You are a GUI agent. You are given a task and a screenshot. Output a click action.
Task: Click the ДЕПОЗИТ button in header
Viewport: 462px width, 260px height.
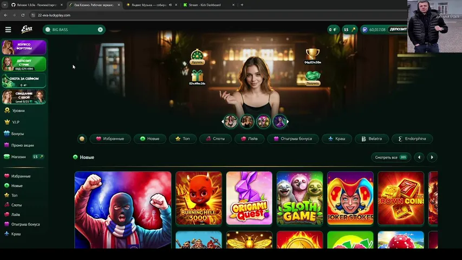[x=398, y=29]
